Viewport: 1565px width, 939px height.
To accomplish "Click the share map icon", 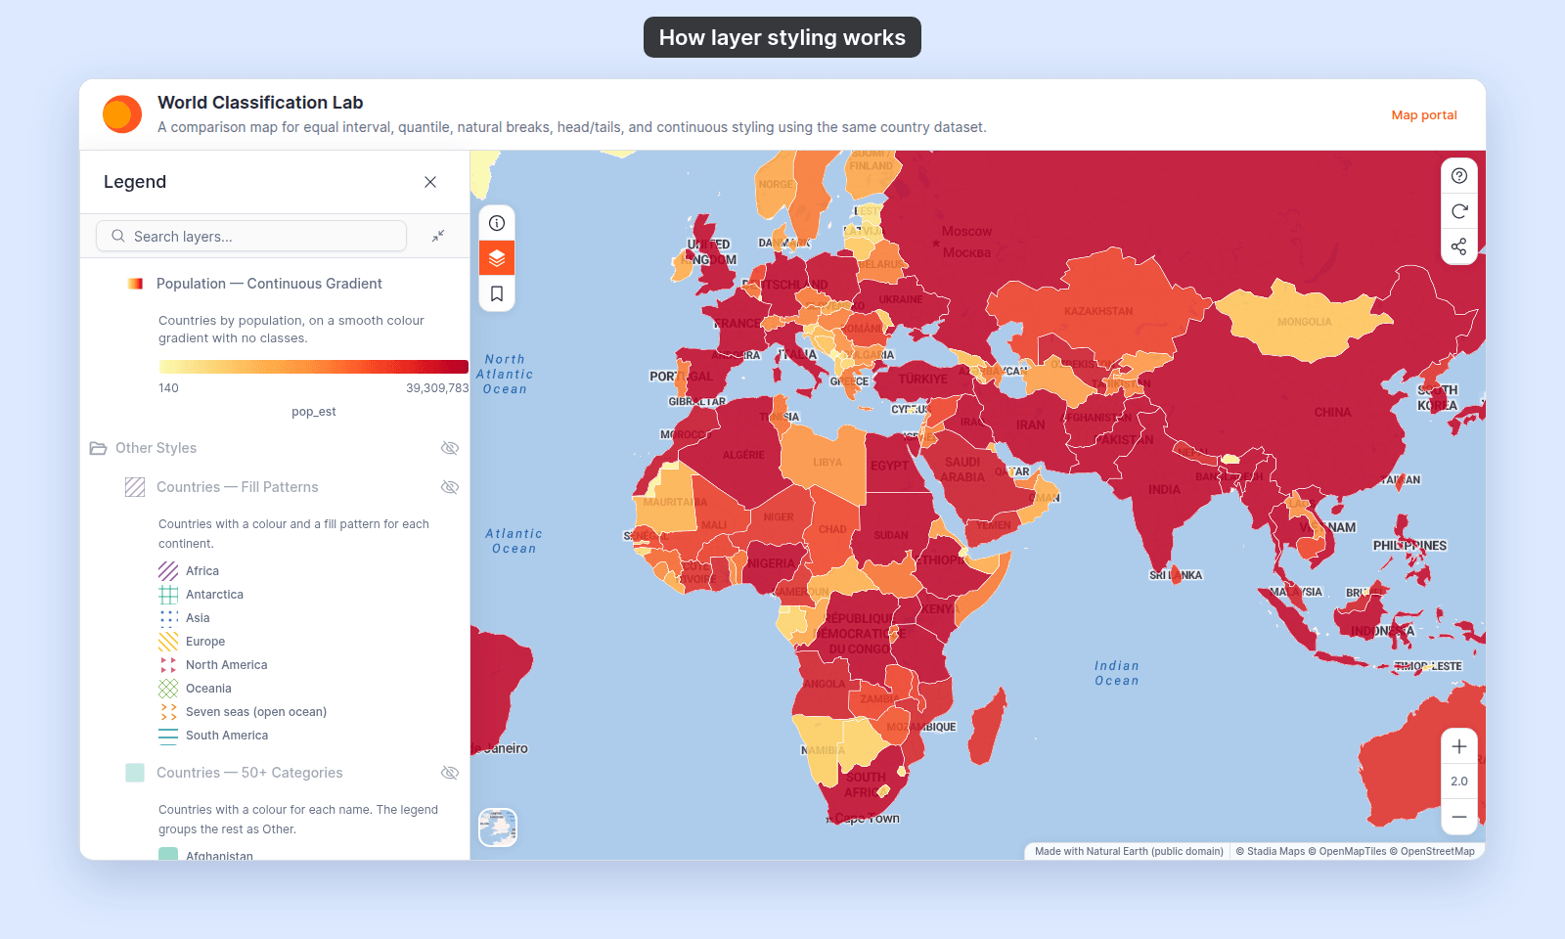I will click(1459, 246).
